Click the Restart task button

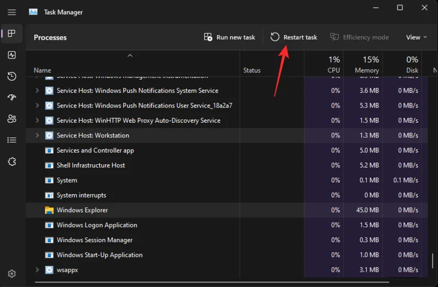[x=293, y=37]
